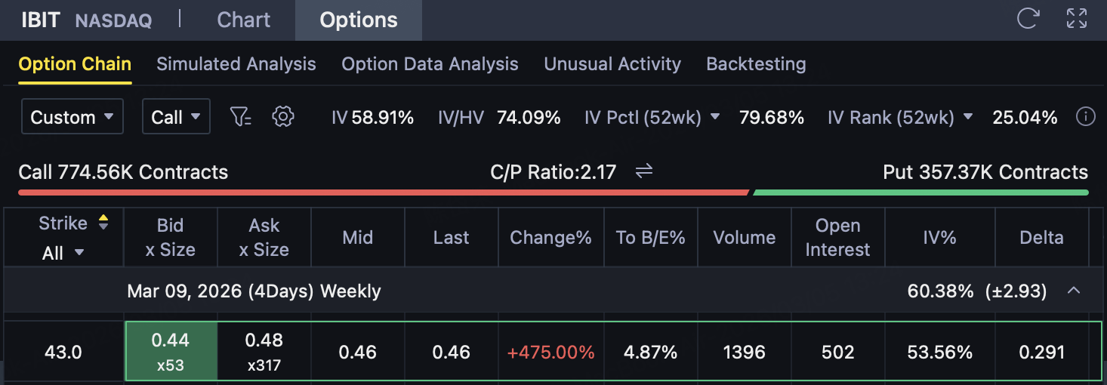Open option chain settings gear
The width and height of the screenshot is (1107, 385).
pos(283,116)
